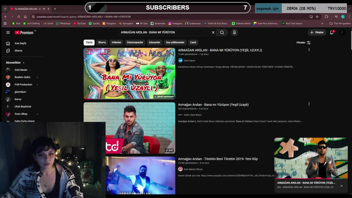352x198 pixels.
Task: Open ARMAĞAN ARSLAN - BANA MI YÜRÜYON (YEŞİL UZAYLI) title
Action: point(220,50)
